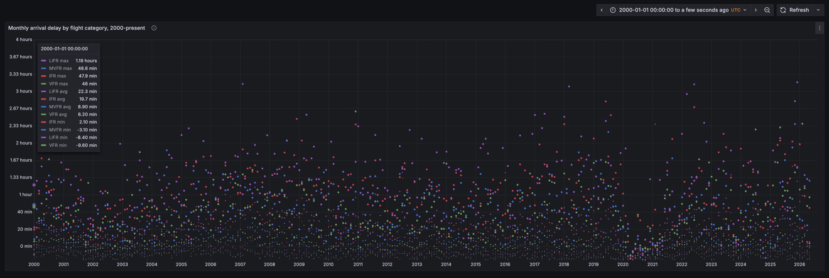Click the Refresh button

pyautogui.click(x=795, y=10)
